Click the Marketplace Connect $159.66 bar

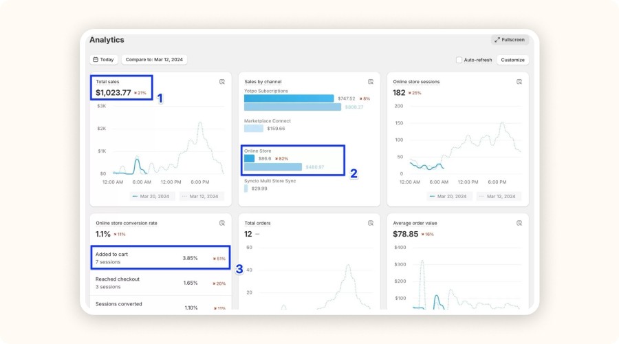click(253, 129)
